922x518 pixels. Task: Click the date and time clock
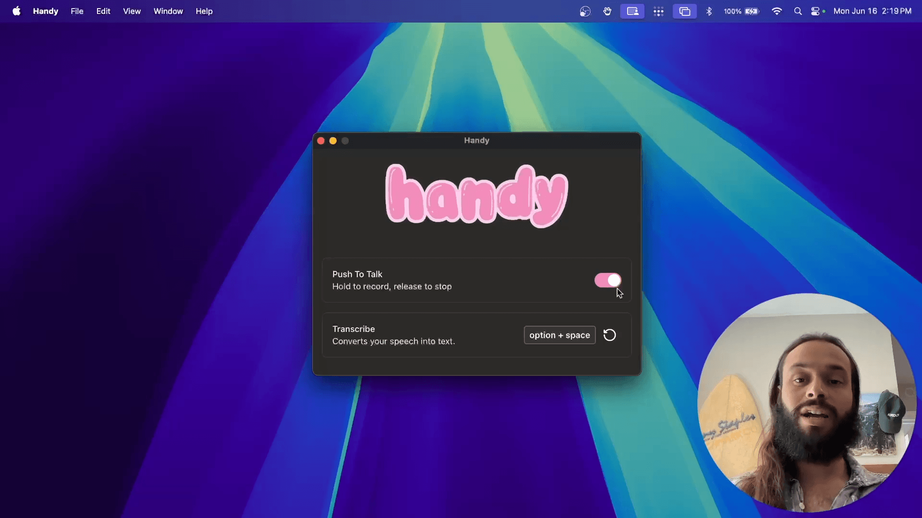coord(872,11)
